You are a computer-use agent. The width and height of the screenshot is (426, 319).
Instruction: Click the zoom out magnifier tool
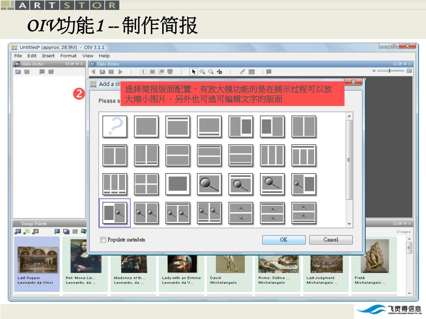tap(211, 71)
